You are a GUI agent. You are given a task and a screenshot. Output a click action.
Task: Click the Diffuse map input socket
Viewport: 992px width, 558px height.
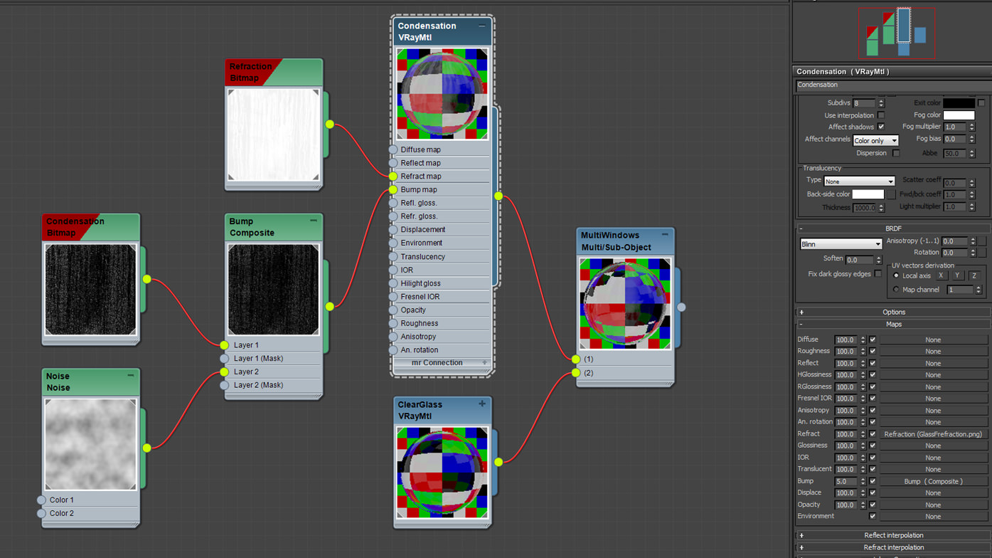click(393, 149)
